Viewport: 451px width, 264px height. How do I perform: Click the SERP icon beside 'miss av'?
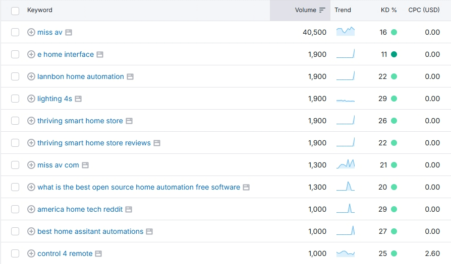click(x=69, y=32)
